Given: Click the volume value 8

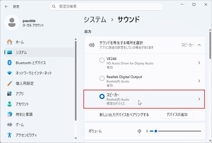Looking at the screenshot, I should (x=147, y=131).
